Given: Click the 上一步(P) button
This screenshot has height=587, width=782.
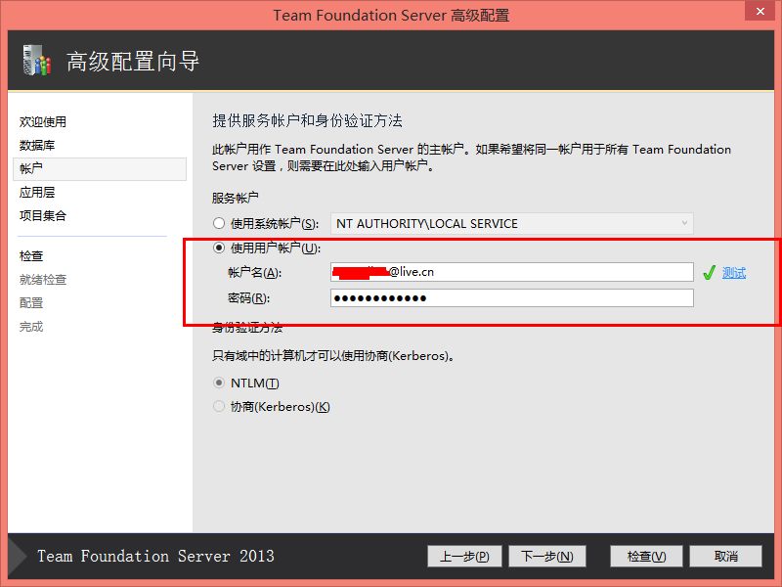Looking at the screenshot, I should (x=464, y=556).
